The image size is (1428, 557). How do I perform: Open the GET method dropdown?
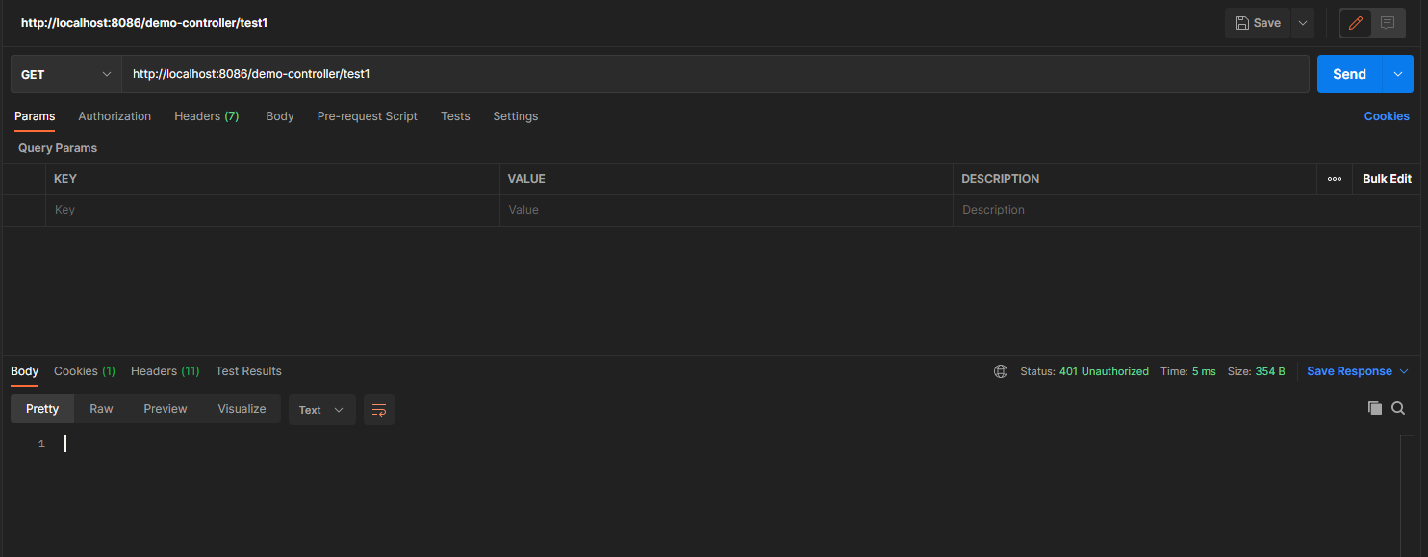point(65,74)
